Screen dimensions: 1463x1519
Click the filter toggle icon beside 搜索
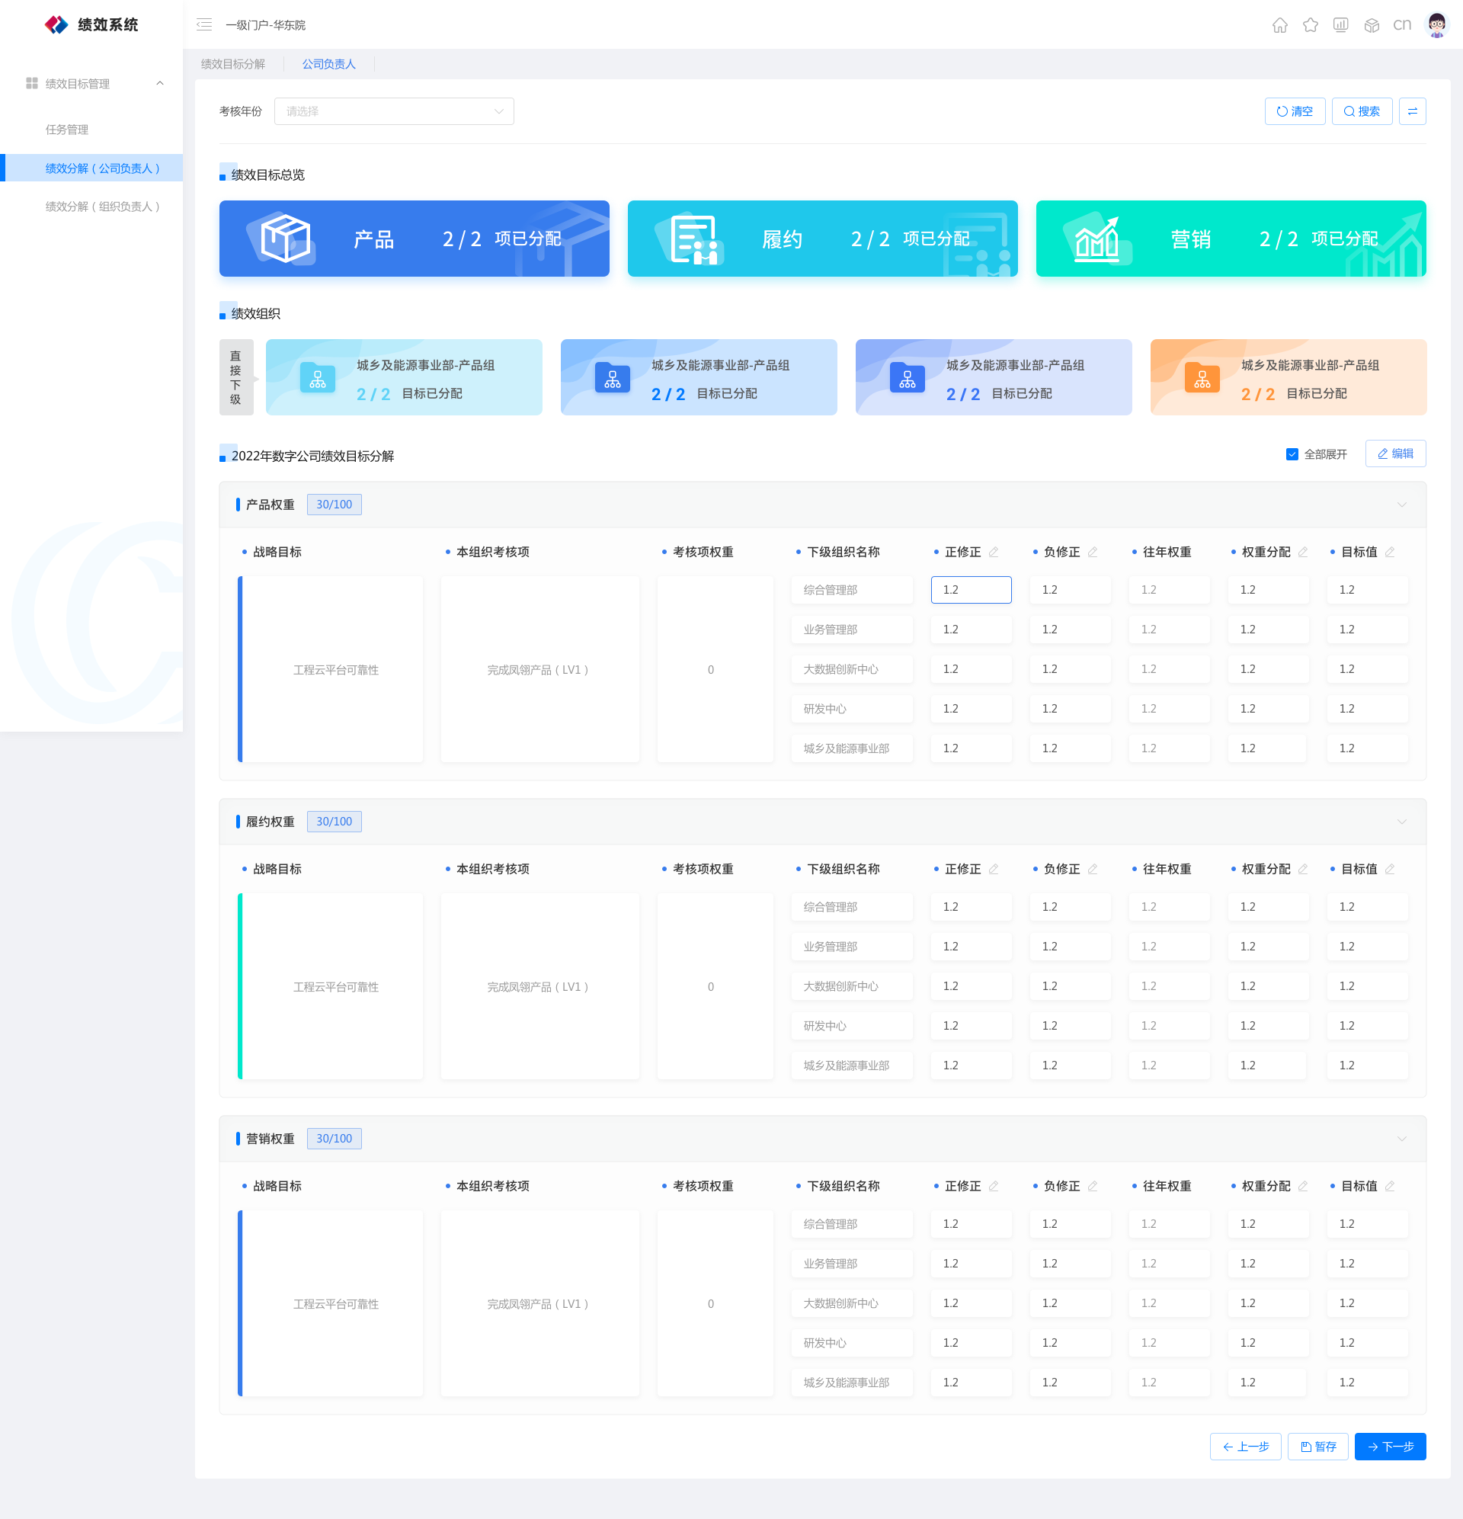tap(1412, 111)
